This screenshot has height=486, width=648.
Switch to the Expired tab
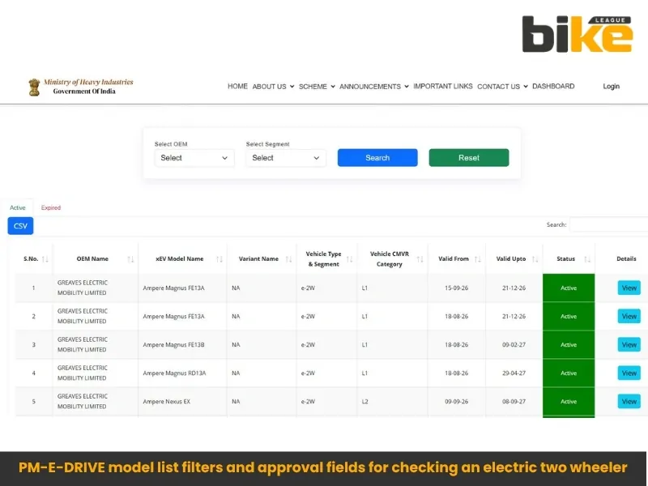[x=51, y=207]
